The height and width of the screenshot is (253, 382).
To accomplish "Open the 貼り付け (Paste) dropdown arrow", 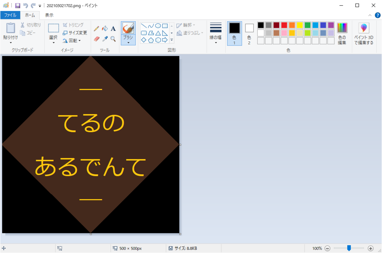I will [11, 43].
